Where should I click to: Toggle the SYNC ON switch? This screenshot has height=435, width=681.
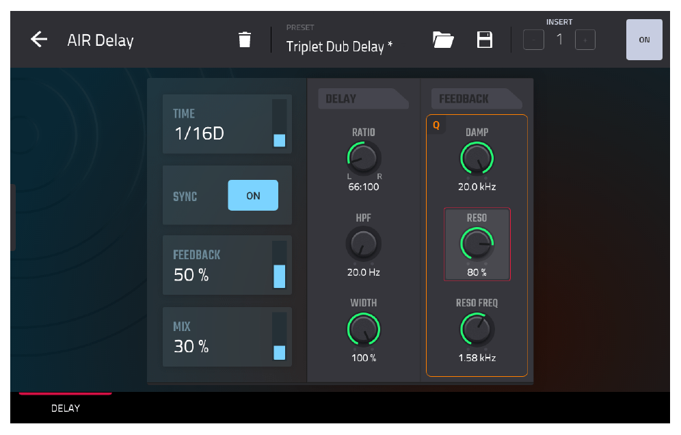coord(253,196)
